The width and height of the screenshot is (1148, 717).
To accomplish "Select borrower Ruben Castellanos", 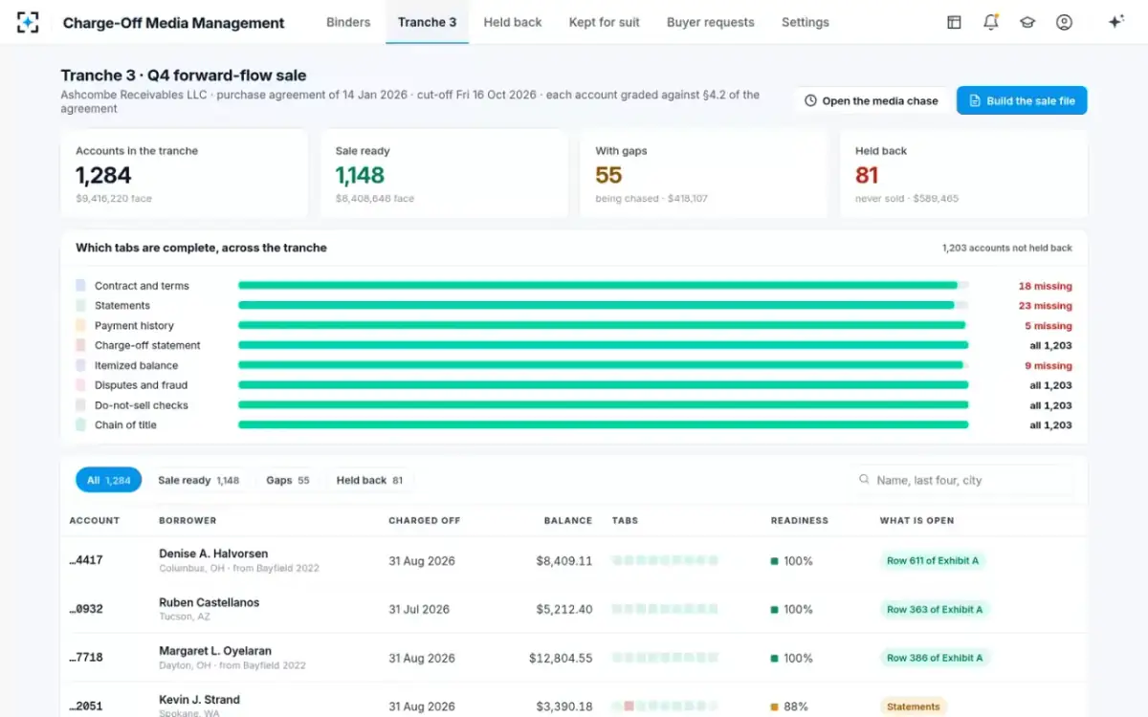I will (209, 602).
